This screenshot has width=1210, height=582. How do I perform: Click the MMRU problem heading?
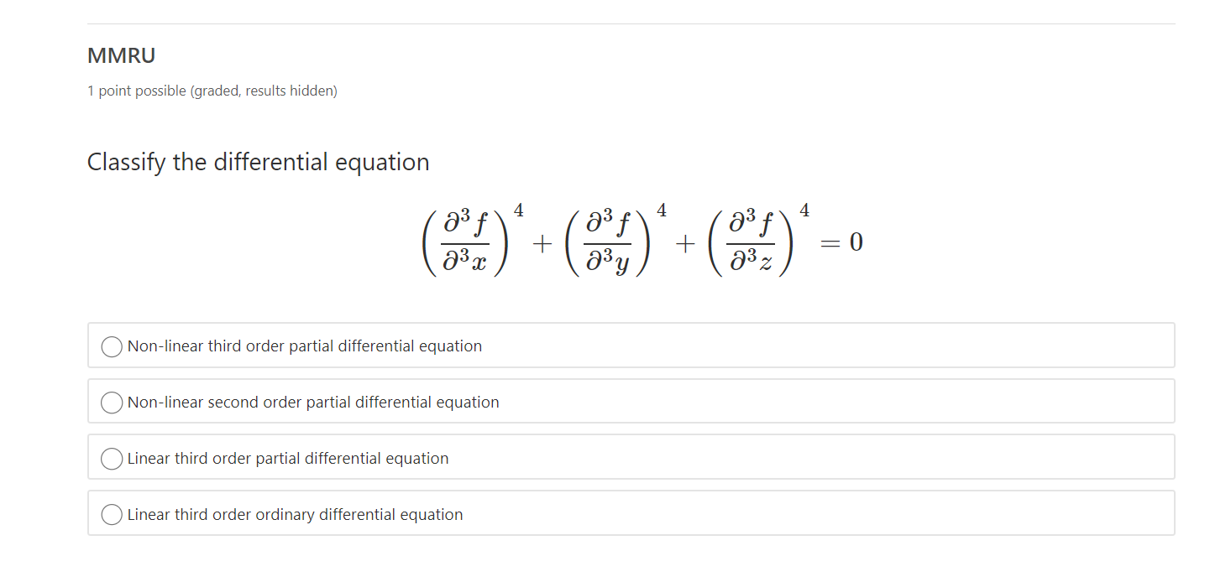tap(121, 55)
